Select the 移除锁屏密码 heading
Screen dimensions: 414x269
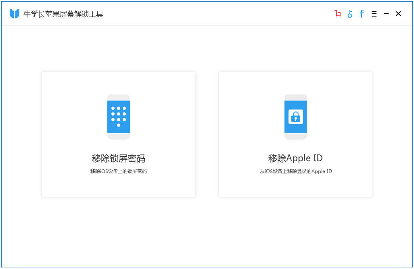[x=119, y=158]
